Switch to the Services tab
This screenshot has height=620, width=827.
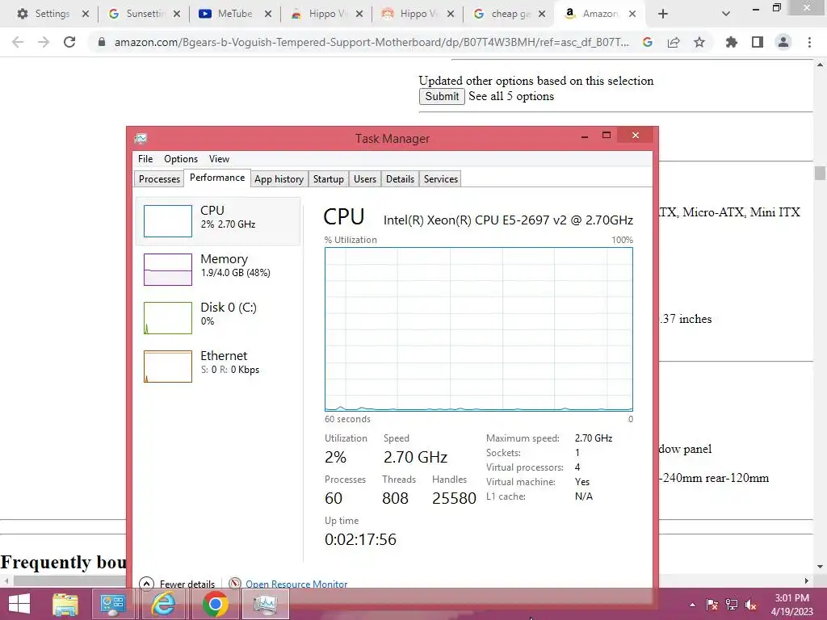[440, 179]
